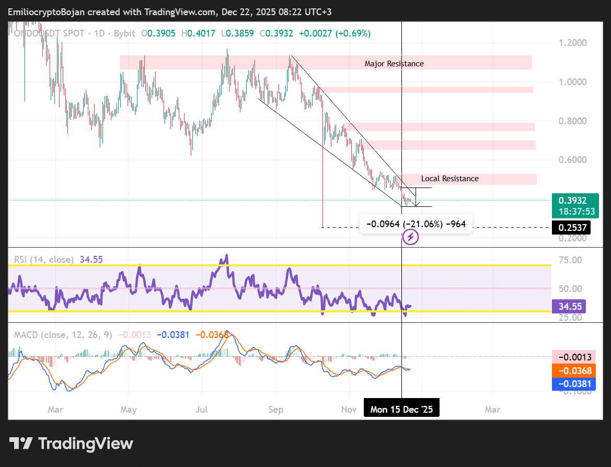611x467 pixels.
Task: Click the Nov label on time axis
Action: point(349,410)
